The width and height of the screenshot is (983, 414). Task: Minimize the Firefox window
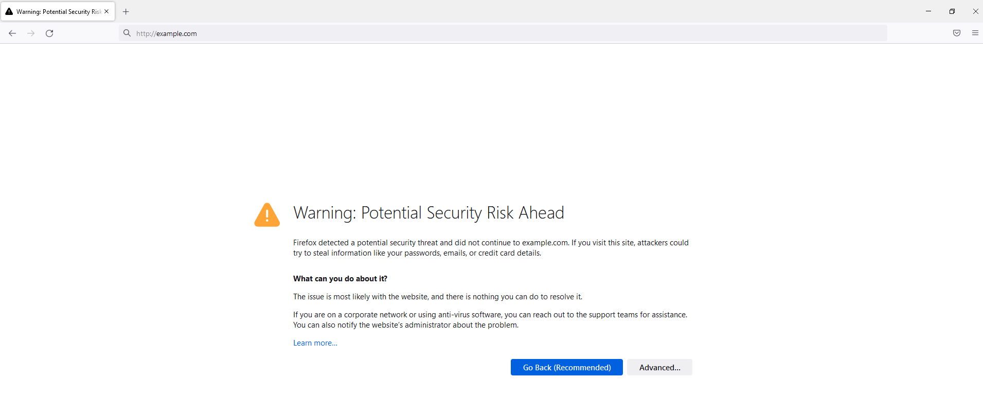928,11
